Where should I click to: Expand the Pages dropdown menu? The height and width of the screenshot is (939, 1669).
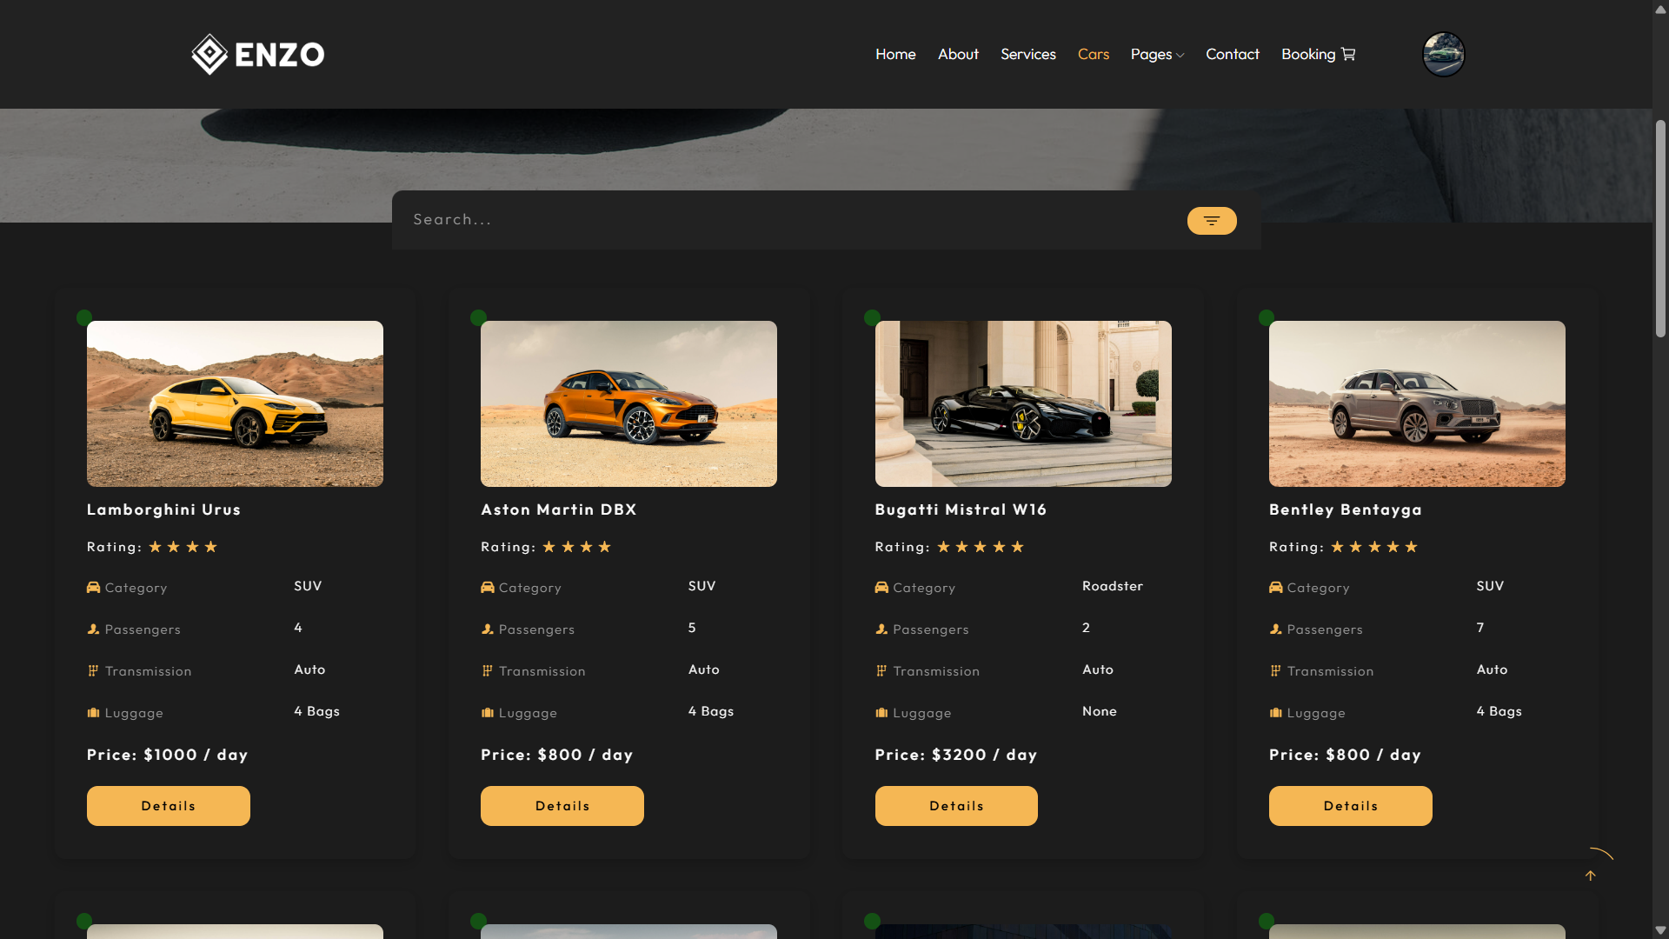point(1157,54)
